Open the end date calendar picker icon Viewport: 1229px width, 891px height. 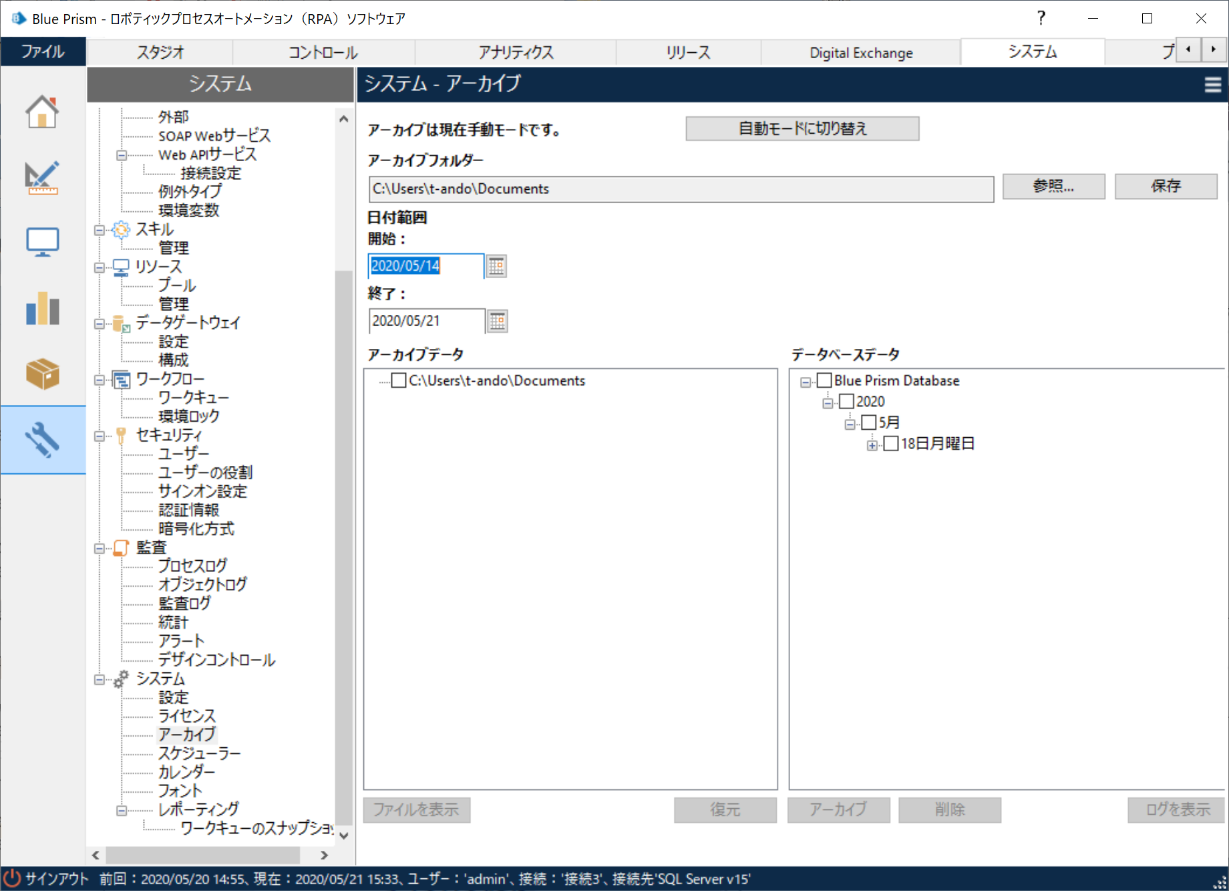coord(498,321)
